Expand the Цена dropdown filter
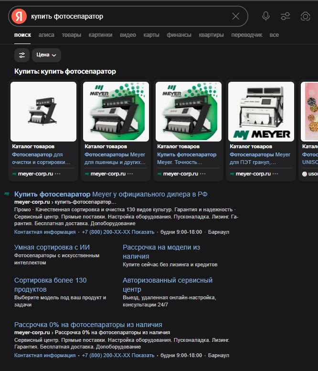Screen dimensions: 318x371 tap(46, 55)
